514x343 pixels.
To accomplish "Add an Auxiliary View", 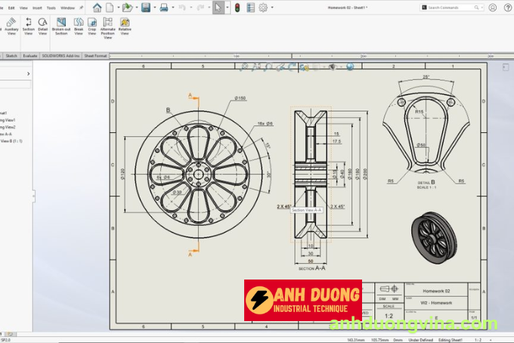I will (x=11, y=26).
